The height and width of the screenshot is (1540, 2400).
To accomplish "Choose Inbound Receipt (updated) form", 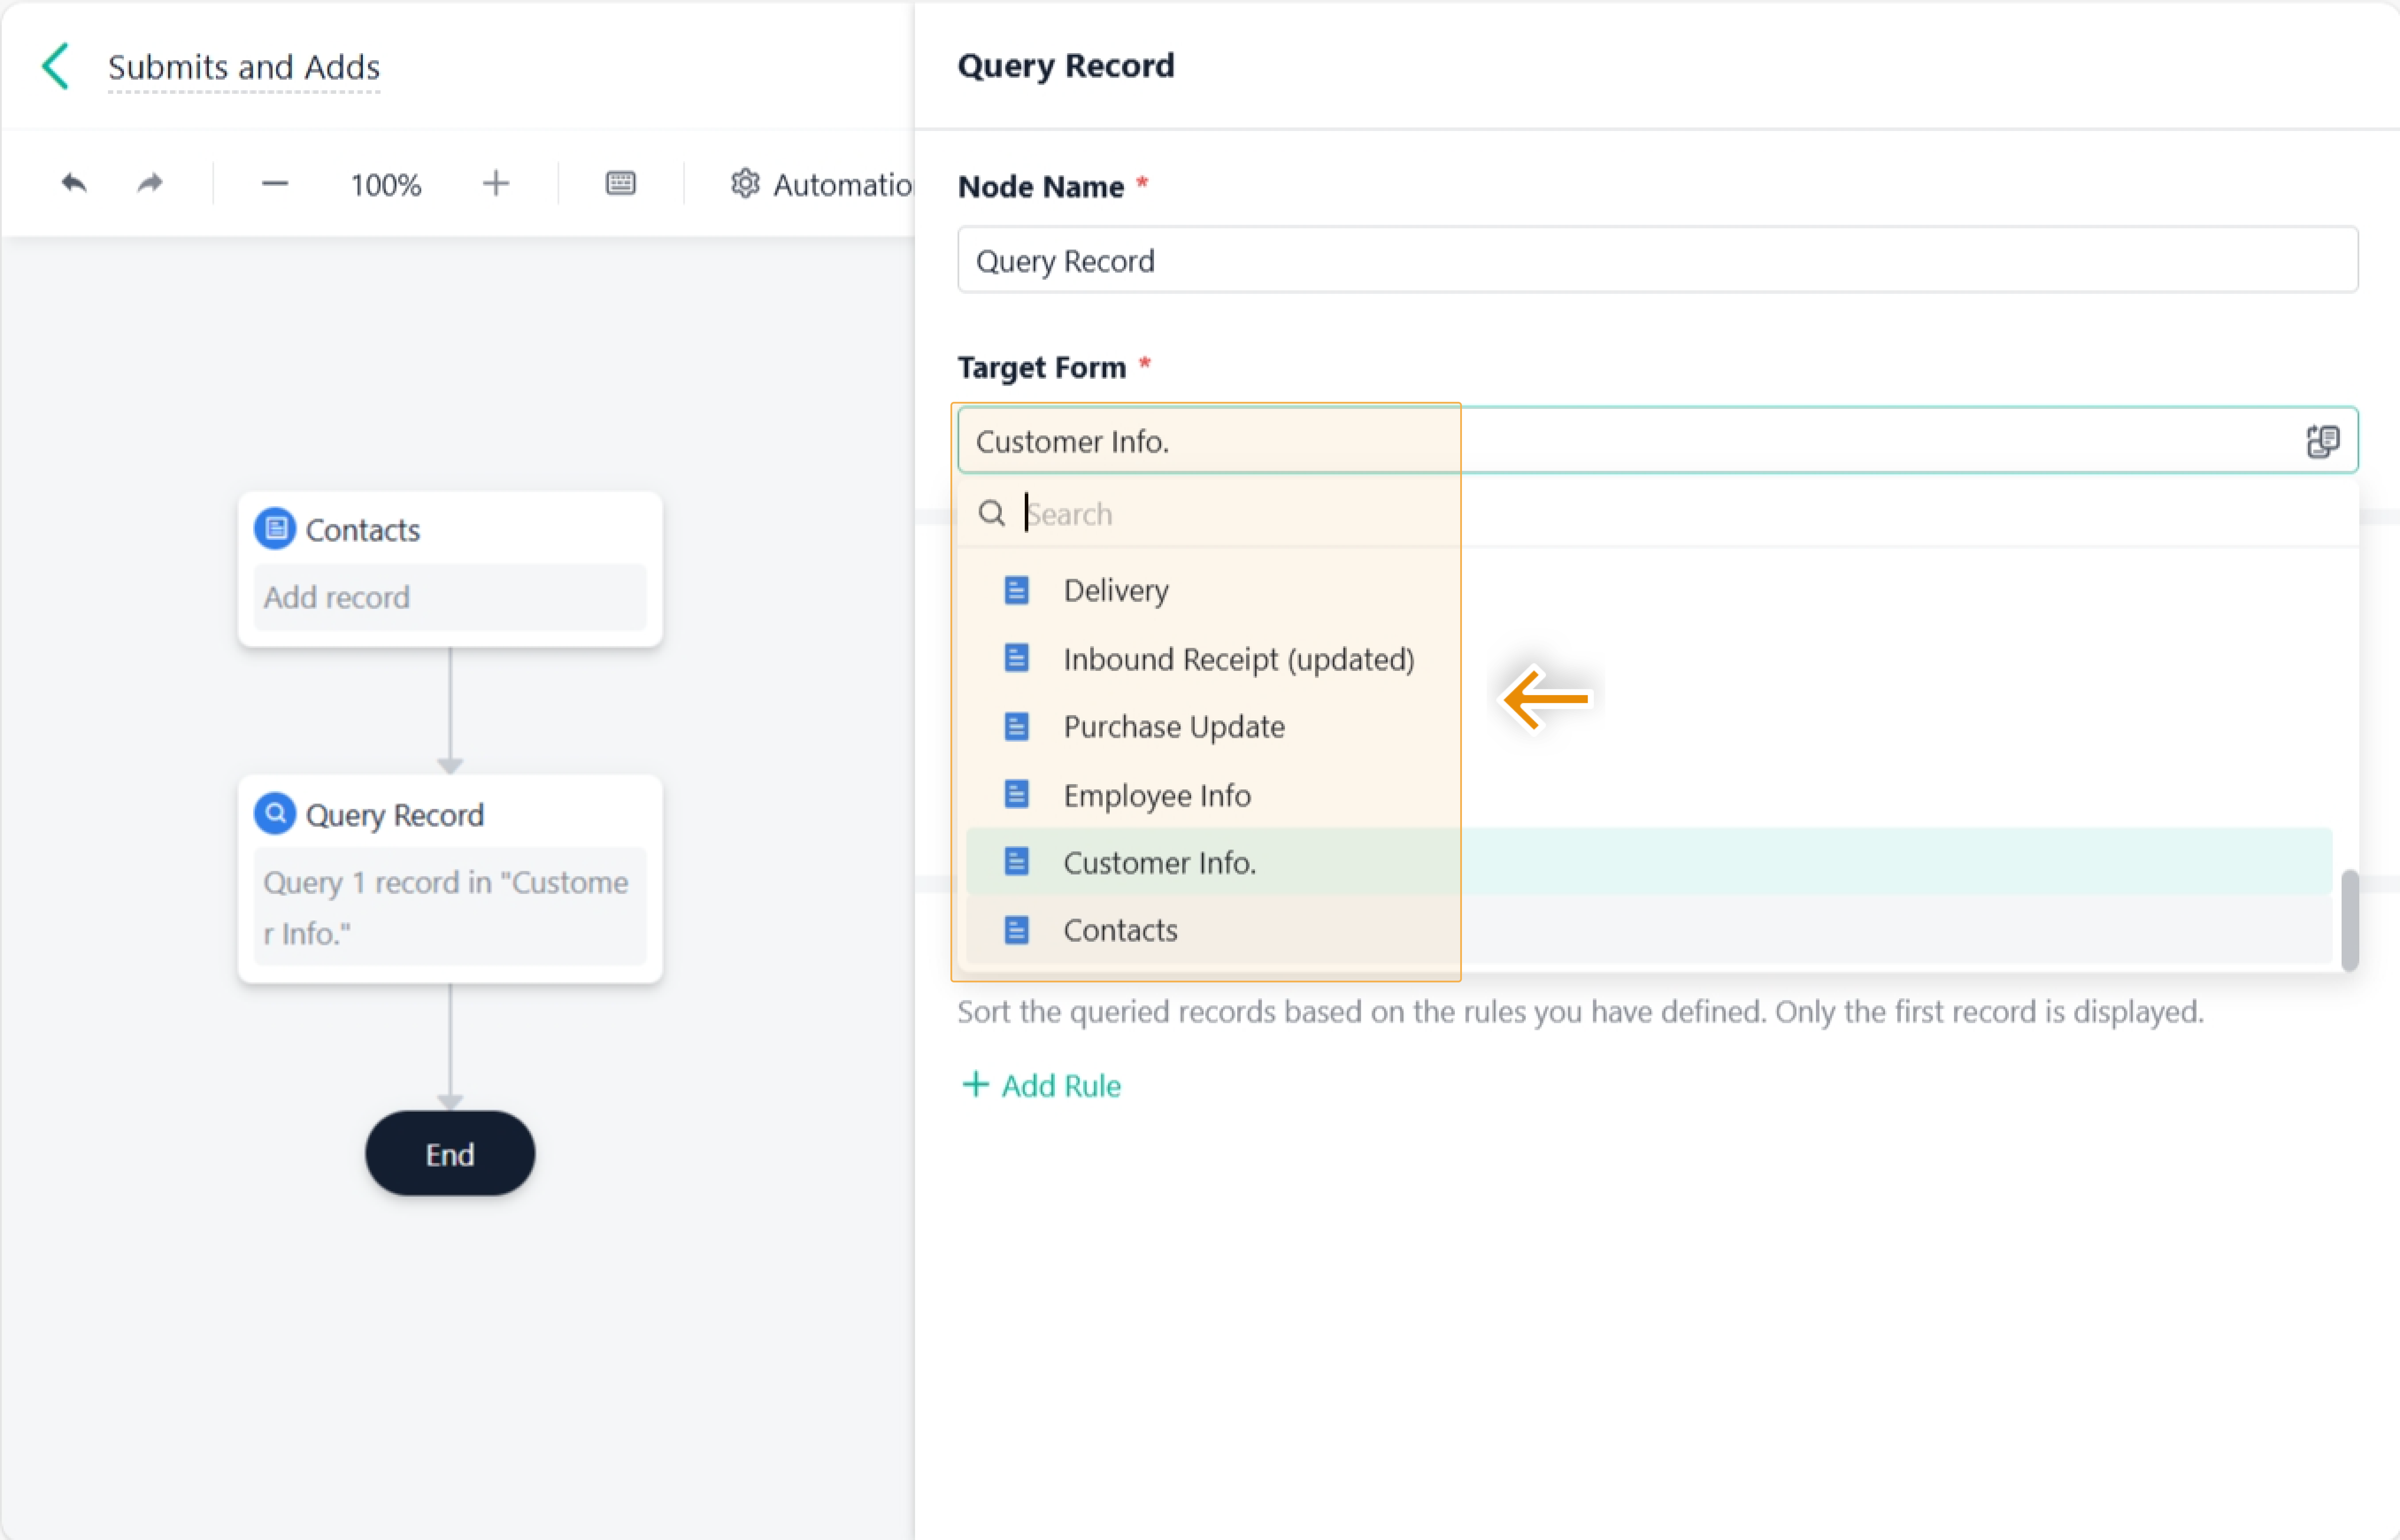I will click(1649, 659).
